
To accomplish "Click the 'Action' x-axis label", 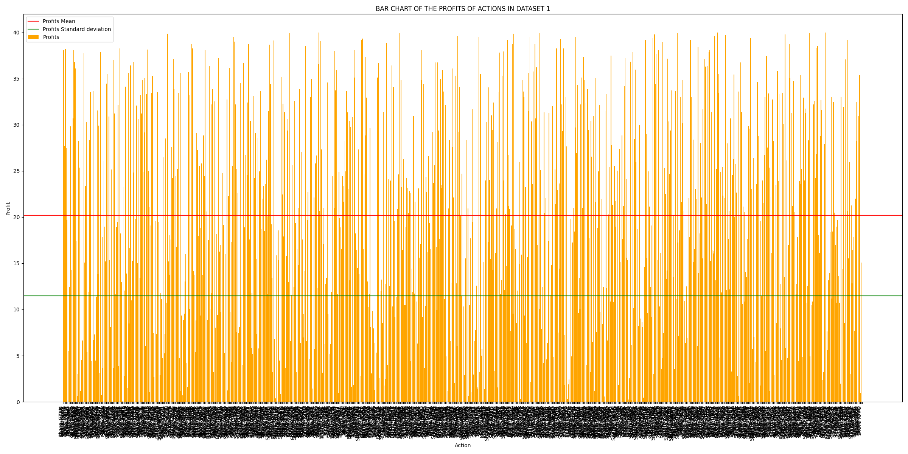I will pyautogui.click(x=463, y=445).
